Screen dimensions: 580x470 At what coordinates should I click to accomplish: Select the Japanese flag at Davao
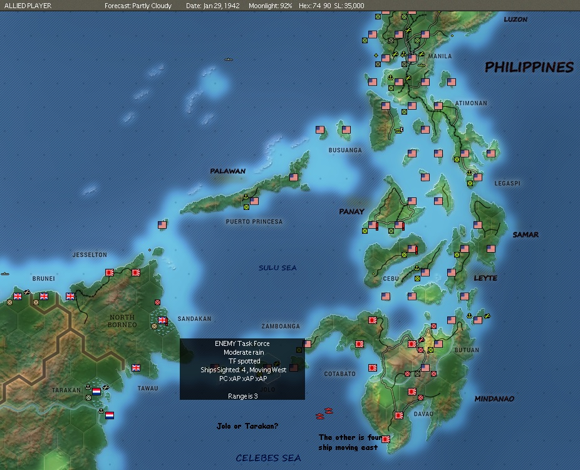(399, 415)
